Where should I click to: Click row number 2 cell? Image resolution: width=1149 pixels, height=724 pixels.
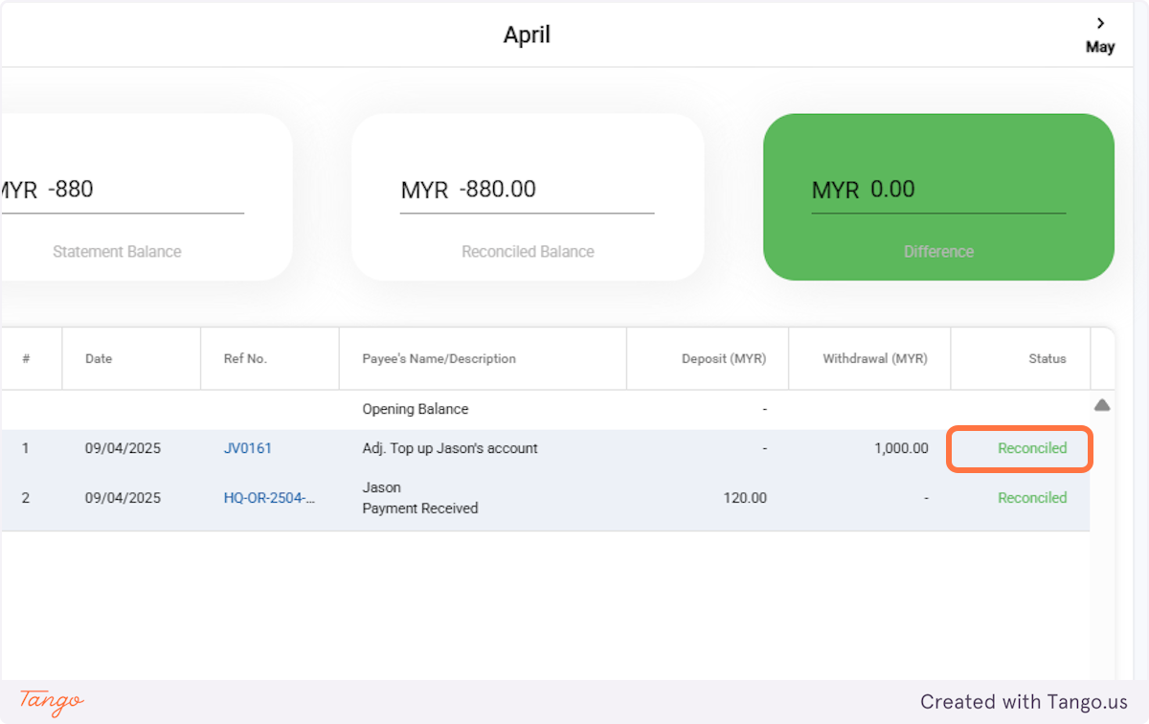pos(26,498)
